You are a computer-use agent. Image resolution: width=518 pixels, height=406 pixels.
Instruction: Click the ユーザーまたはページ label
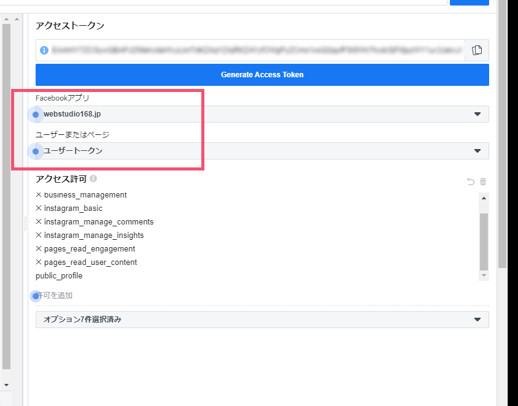pyautogui.click(x=72, y=135)
